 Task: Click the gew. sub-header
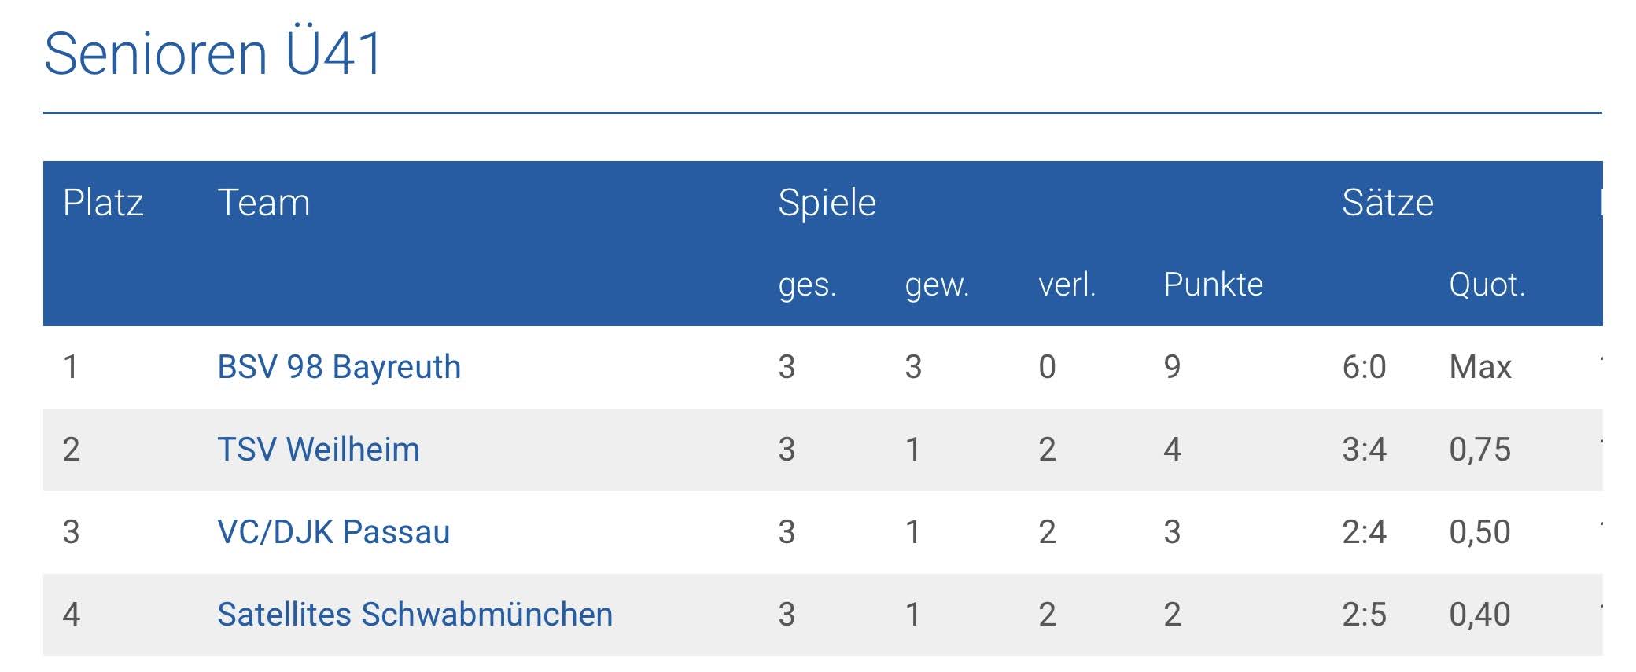pyautogui.click(x=937, y=285)
